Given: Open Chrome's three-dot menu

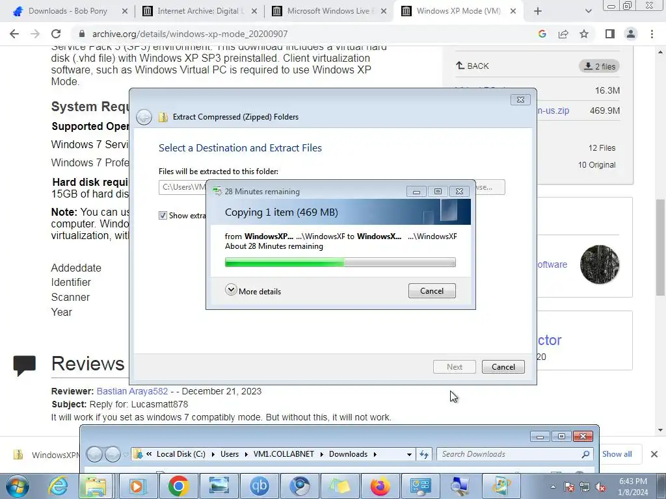Looking at the screenshot, I should point(652,34).
